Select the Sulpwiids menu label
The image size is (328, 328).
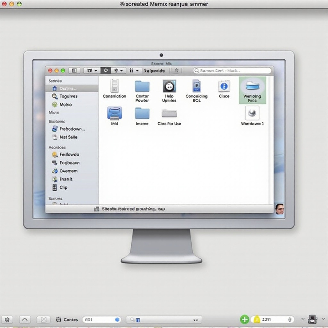(155, 70)
